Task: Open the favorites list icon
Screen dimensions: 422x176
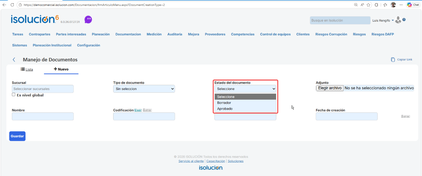Action: tap(385, 5)
